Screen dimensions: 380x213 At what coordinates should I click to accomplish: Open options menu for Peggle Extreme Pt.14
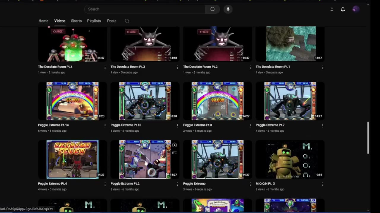[x=105, y=126]
